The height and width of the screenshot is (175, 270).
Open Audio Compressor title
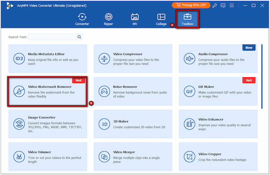213,54
